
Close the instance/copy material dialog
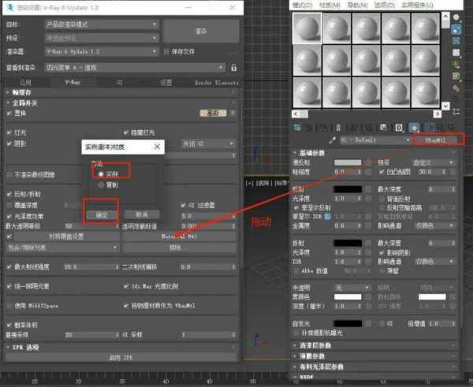point(157,147)
